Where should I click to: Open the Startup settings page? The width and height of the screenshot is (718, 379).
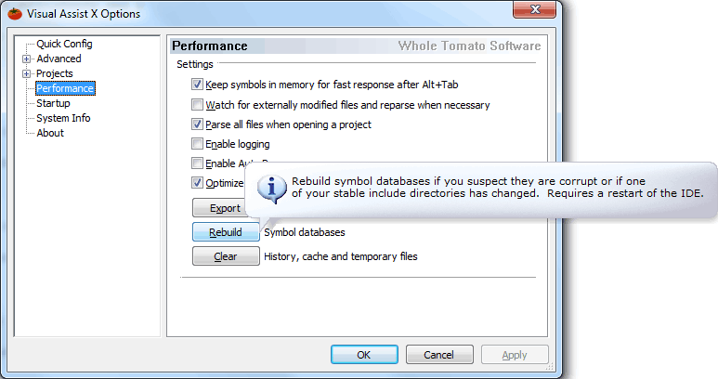(53, 103)
